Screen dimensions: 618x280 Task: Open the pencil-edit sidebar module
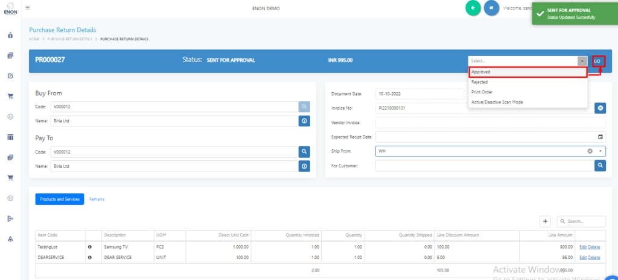pos(11,76)
